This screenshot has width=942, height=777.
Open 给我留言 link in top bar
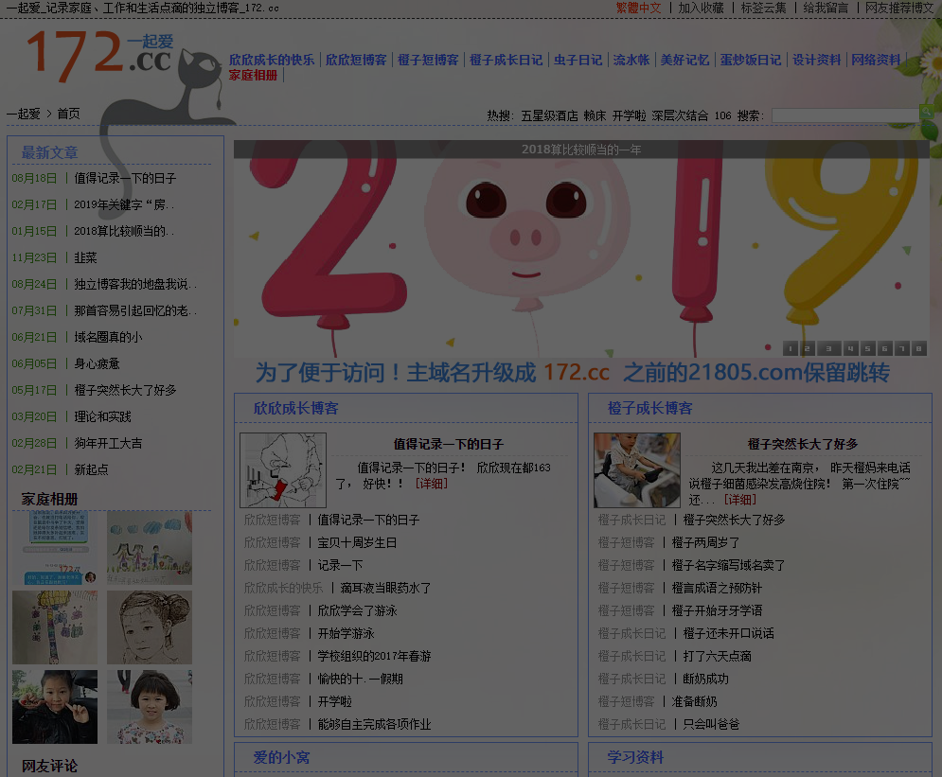(826, 8)
